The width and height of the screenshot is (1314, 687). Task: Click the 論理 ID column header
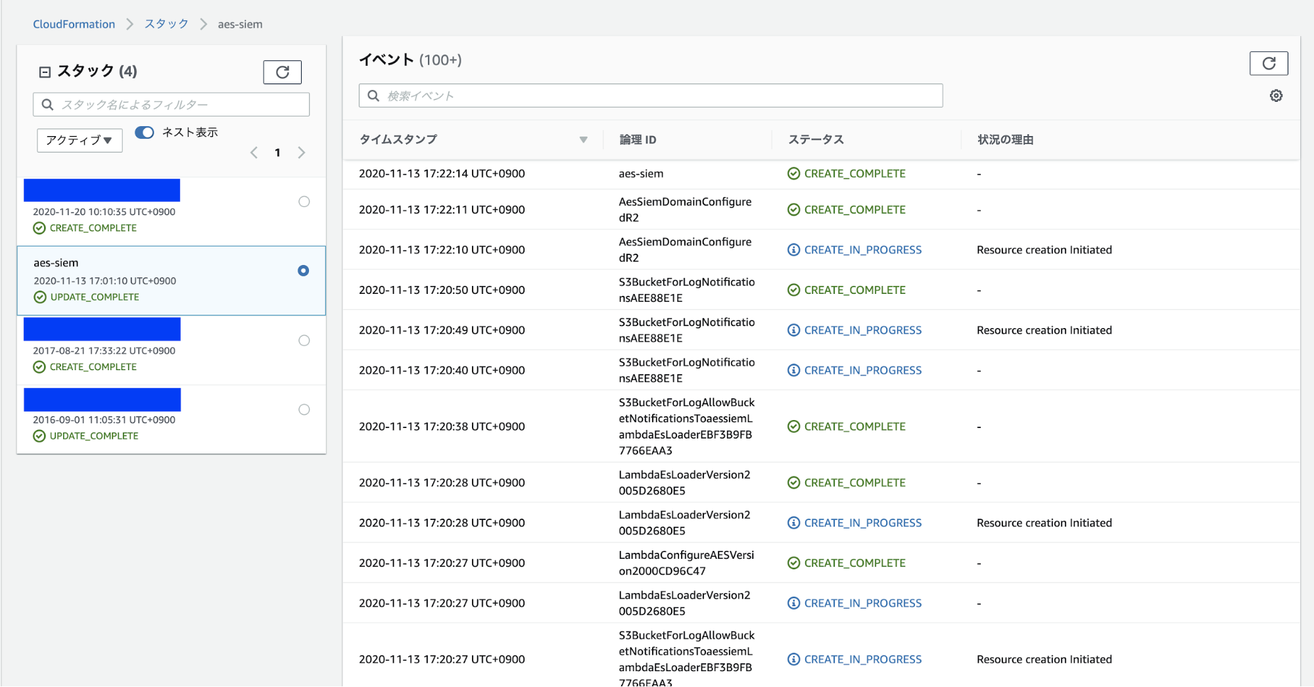pyautogui.click(x=638, y=139)
